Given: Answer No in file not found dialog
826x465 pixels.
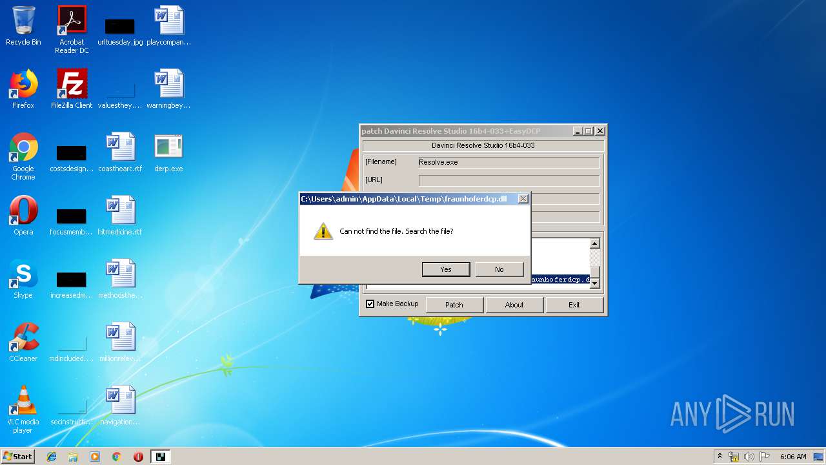Looking at the screenshot, I should (499, 269).
